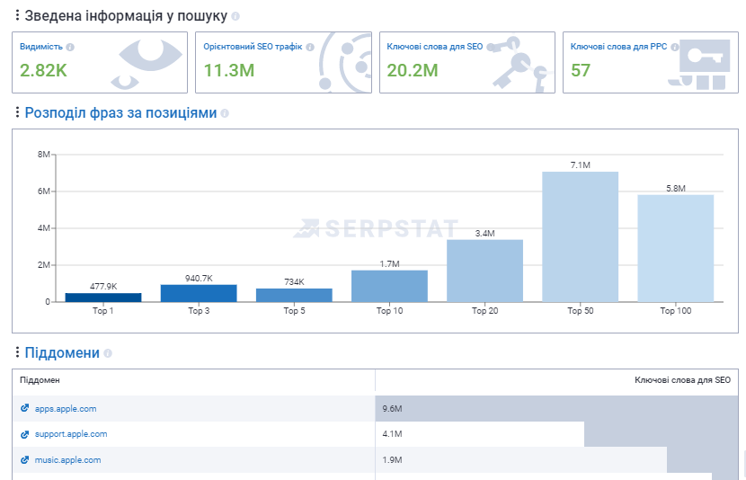The image size is (746, 480).
Task: Open the support.apple.com subdomain link
Action: click(71, 434)
